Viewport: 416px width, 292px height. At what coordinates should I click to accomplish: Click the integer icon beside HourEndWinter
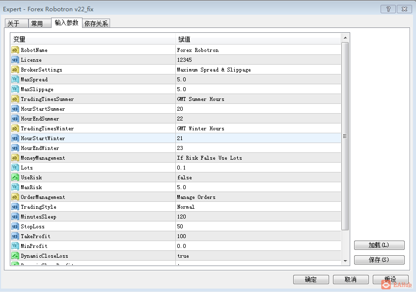15,148
